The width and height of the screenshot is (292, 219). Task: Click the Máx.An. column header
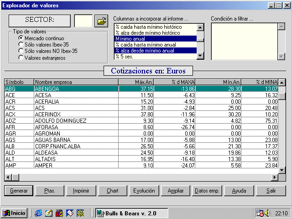tap(136, 82)
